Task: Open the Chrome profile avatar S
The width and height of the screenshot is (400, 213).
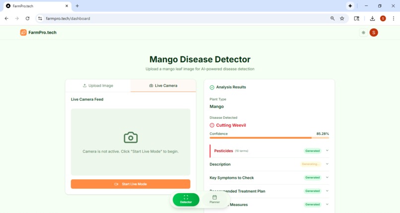Action: (383, 18)
